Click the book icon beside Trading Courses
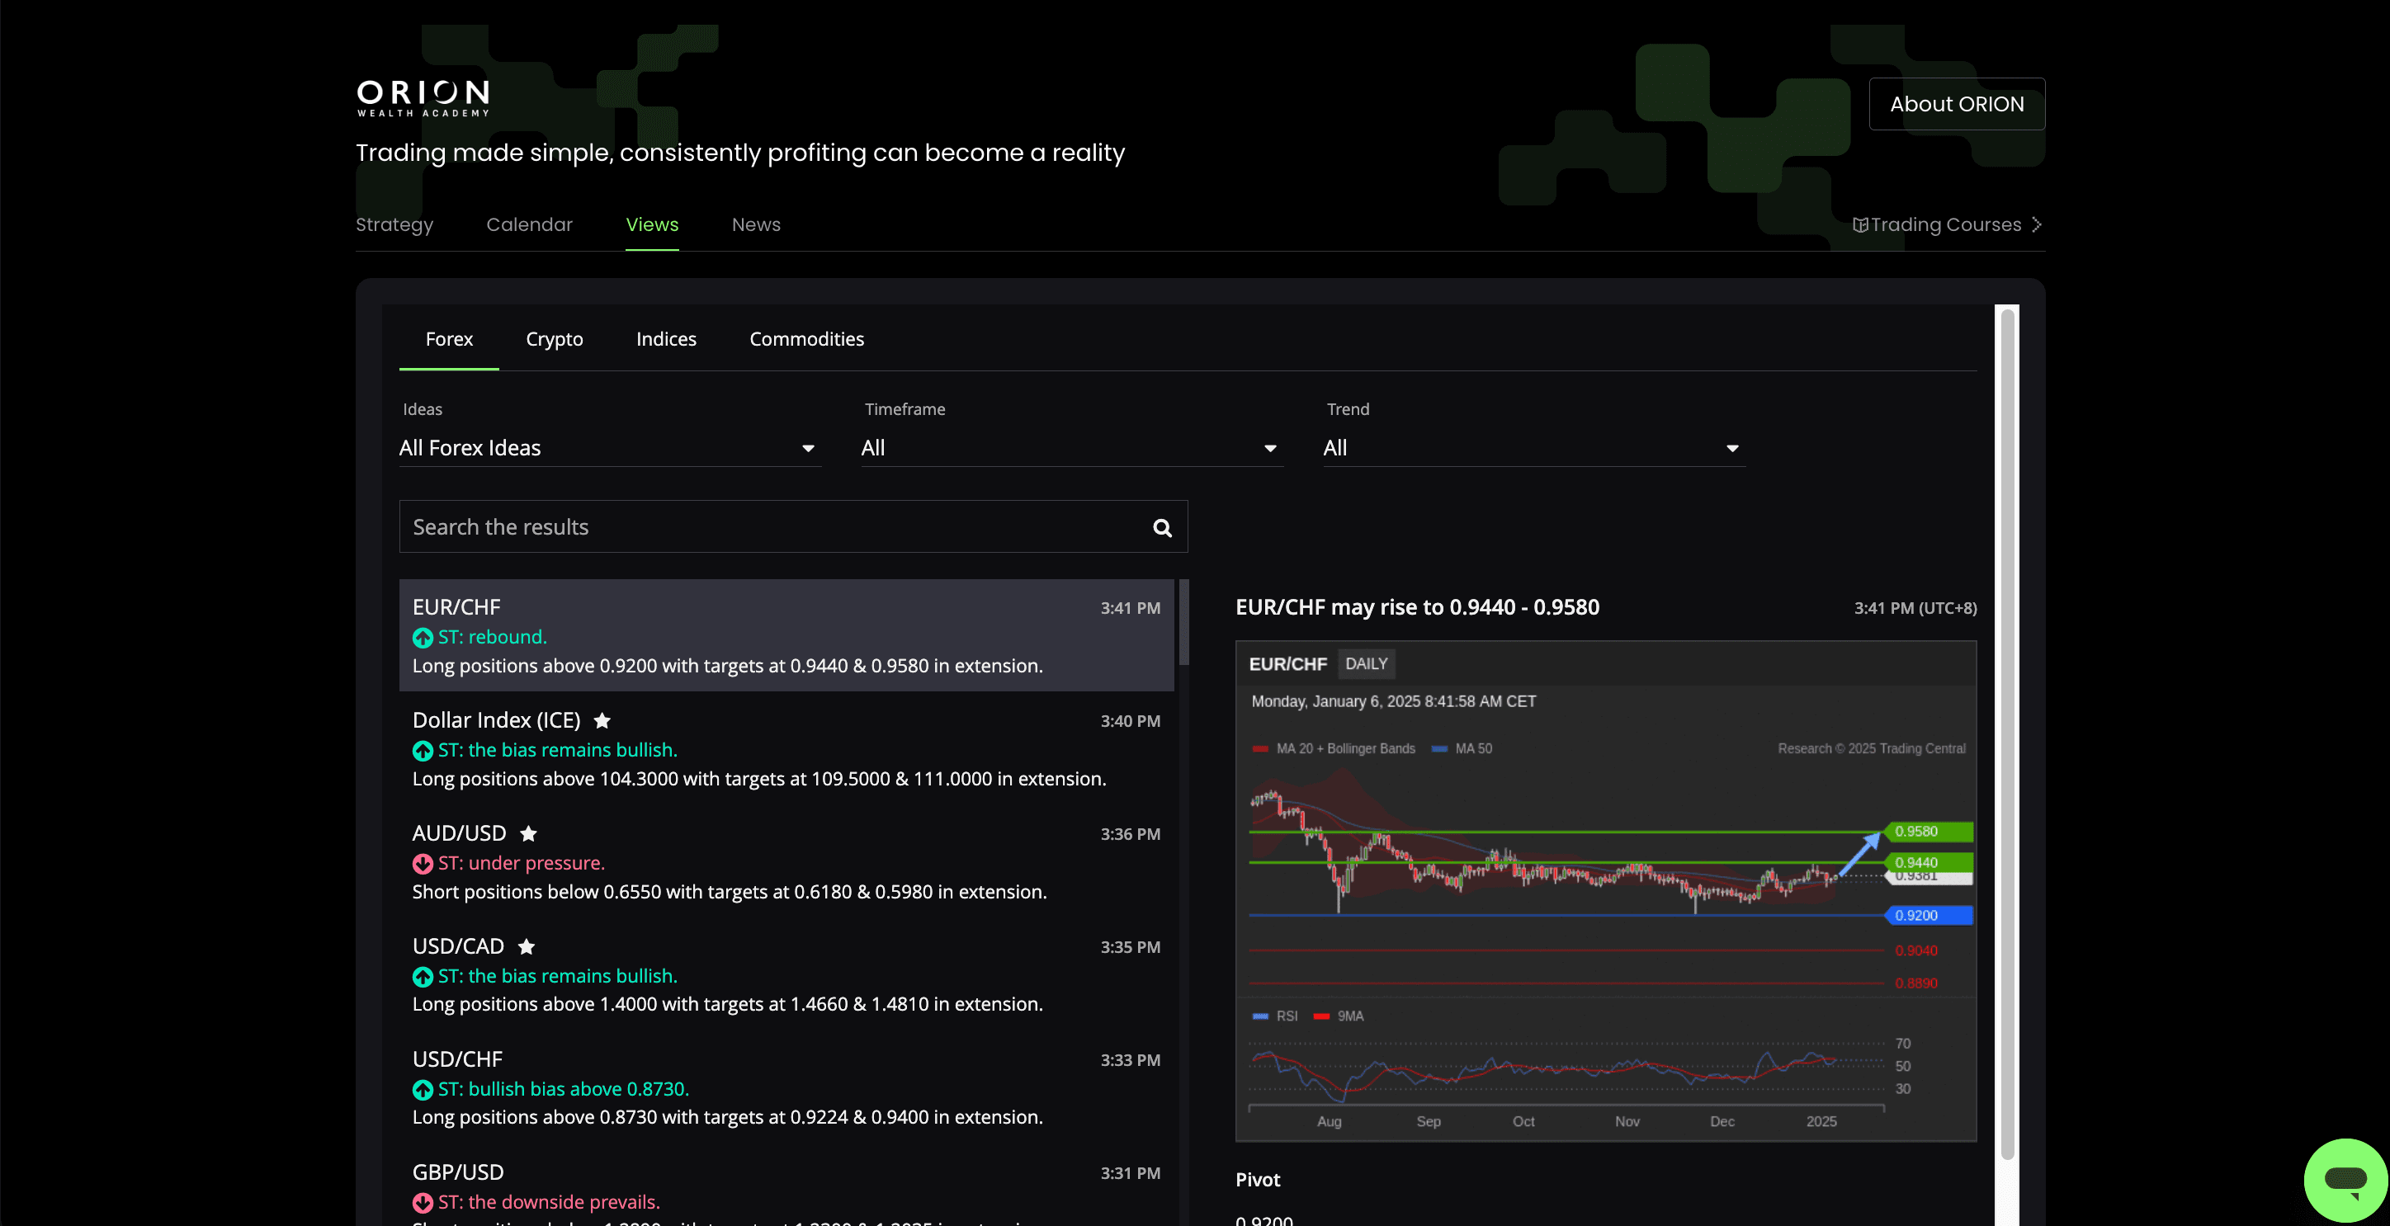Image resolution: width=2390 pixels, height=1226 pixels. pyautogui.click(x=1859, y=224)
